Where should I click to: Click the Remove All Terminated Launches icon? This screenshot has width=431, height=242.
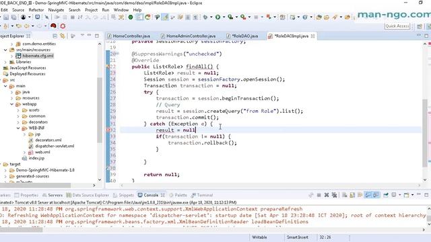pos(334,195)
